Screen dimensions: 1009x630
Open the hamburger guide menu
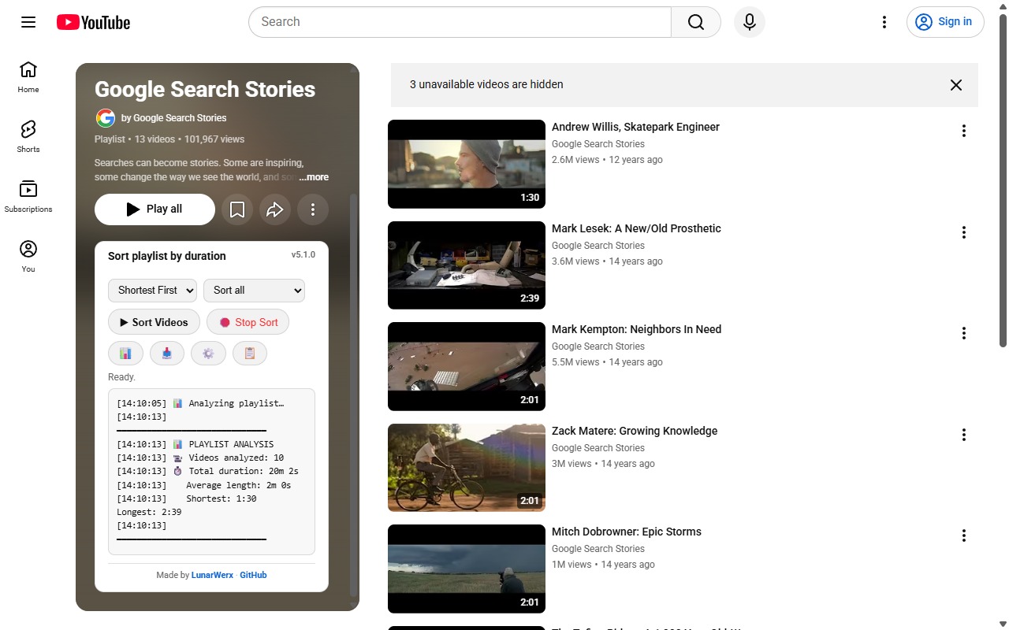28,22
